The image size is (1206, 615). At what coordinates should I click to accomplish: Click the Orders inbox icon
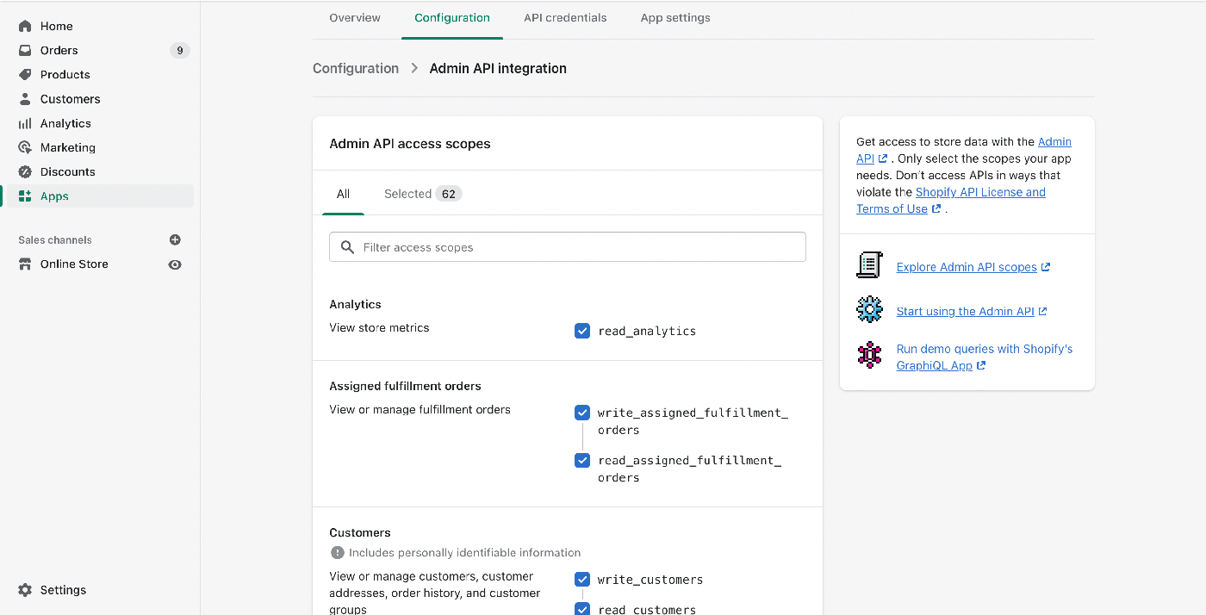coord(25,50)
